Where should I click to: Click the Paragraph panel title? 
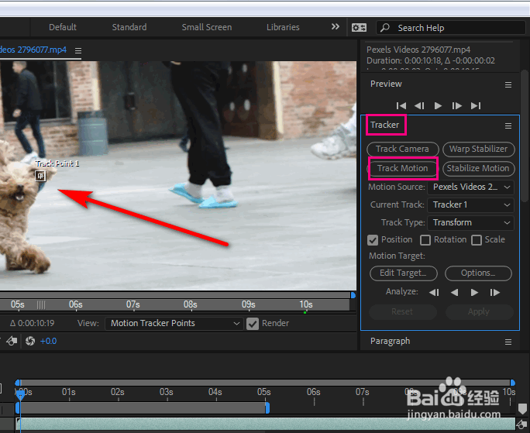click(390, 341)
